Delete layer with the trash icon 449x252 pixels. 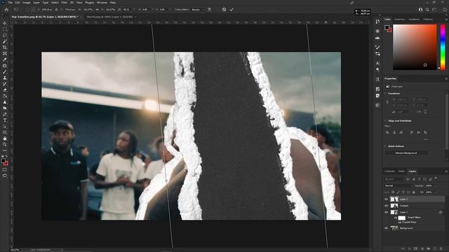click(x=441, y=248)
